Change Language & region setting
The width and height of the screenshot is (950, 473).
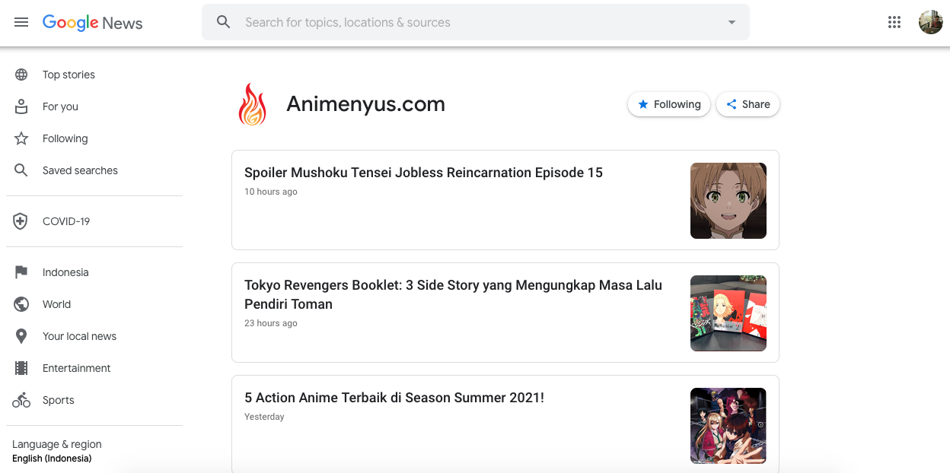pos(56,450)
